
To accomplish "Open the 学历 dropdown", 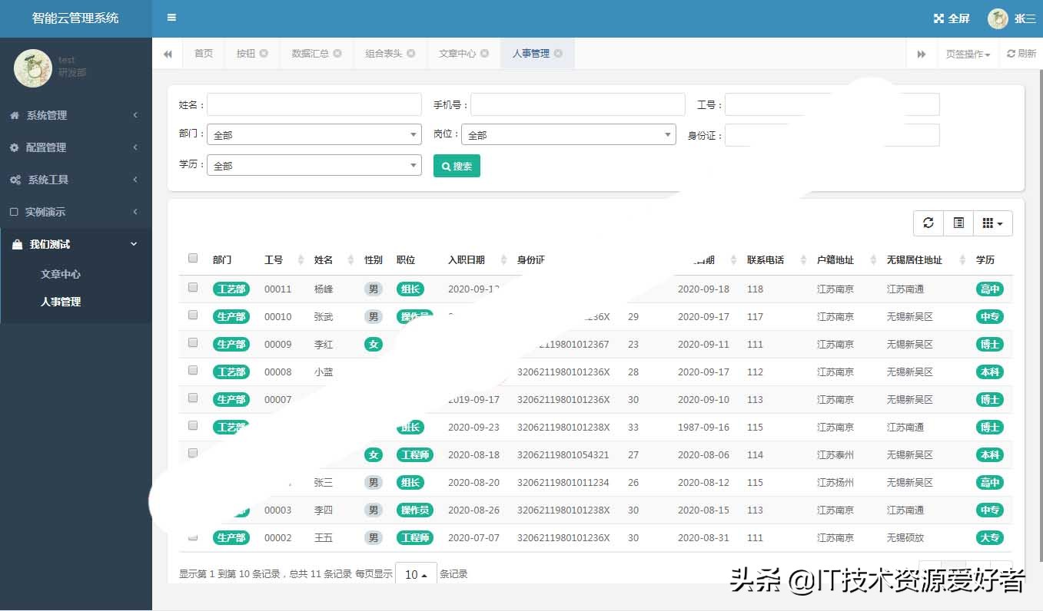I will [x=314, y=166].
